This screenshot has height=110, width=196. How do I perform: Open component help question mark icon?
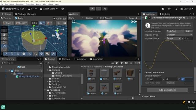click(184, 18)
